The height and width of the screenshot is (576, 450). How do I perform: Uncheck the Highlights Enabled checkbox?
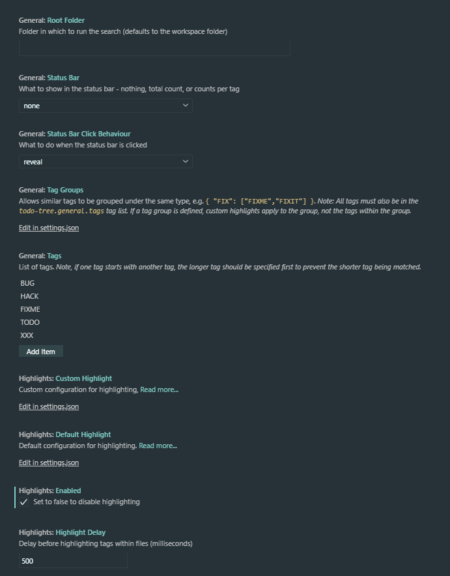[x=24, y=502]
